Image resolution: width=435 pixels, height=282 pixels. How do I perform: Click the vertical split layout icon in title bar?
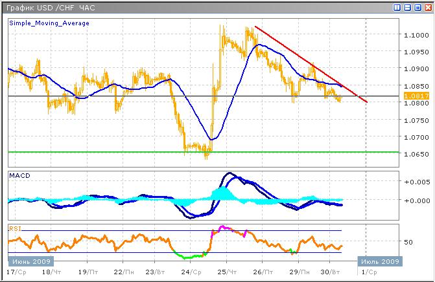click(397, 7)
